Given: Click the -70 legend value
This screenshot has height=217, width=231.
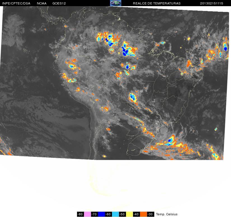Looking at the screenshot, I should (x=94, y=214).
